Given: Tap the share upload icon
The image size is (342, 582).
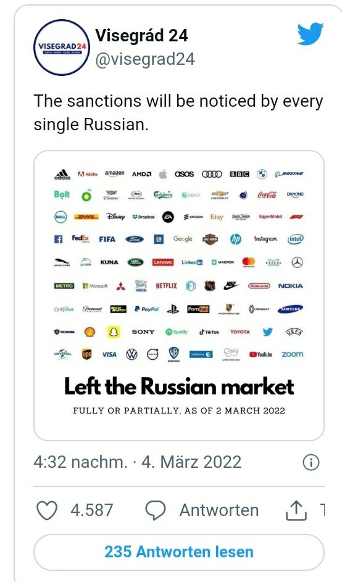Looking at the screenshot, I should click(296, 510).
